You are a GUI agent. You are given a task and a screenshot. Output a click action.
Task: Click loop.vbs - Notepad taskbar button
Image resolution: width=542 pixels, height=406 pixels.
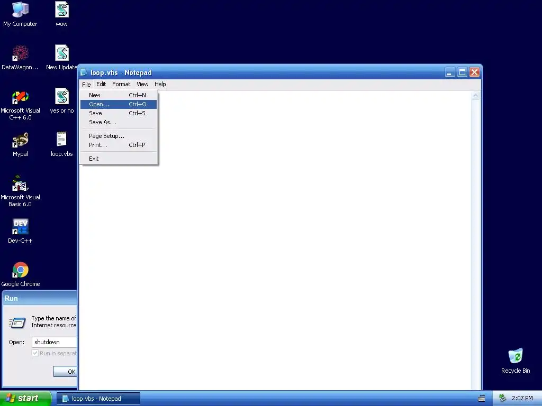(x=98, y=399)
